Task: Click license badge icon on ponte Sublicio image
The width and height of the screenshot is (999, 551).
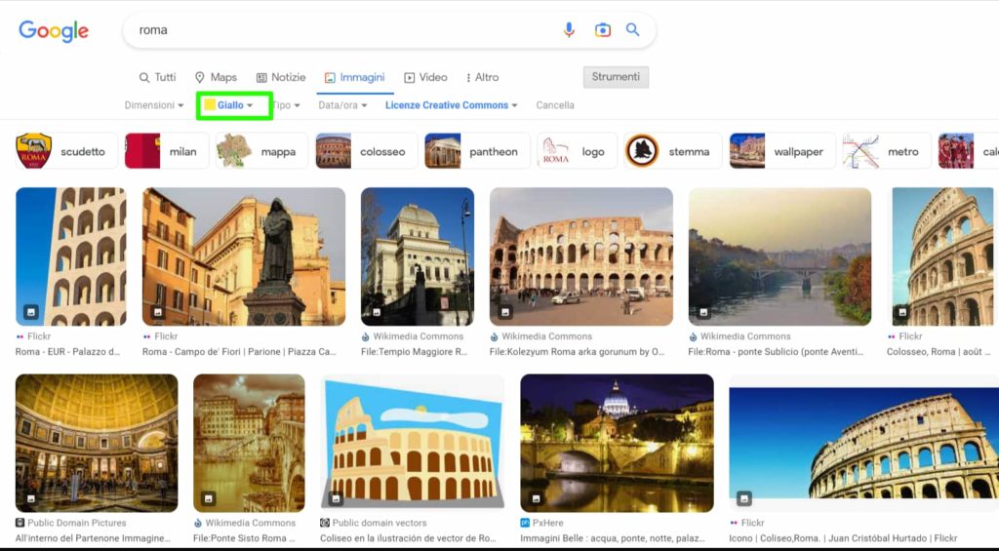Action: click(704, 312)
